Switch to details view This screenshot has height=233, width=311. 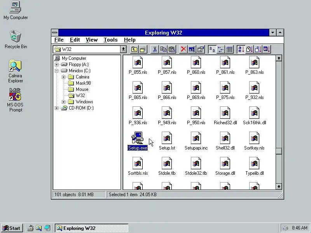click(x=229, y=49)
